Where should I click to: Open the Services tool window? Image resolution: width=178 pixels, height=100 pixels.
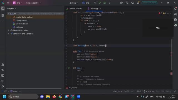[x=3, y=70]
